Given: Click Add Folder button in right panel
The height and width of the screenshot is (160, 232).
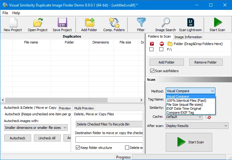Looking at the screenshot, I should pyautogui.click(x=167, y=62).
